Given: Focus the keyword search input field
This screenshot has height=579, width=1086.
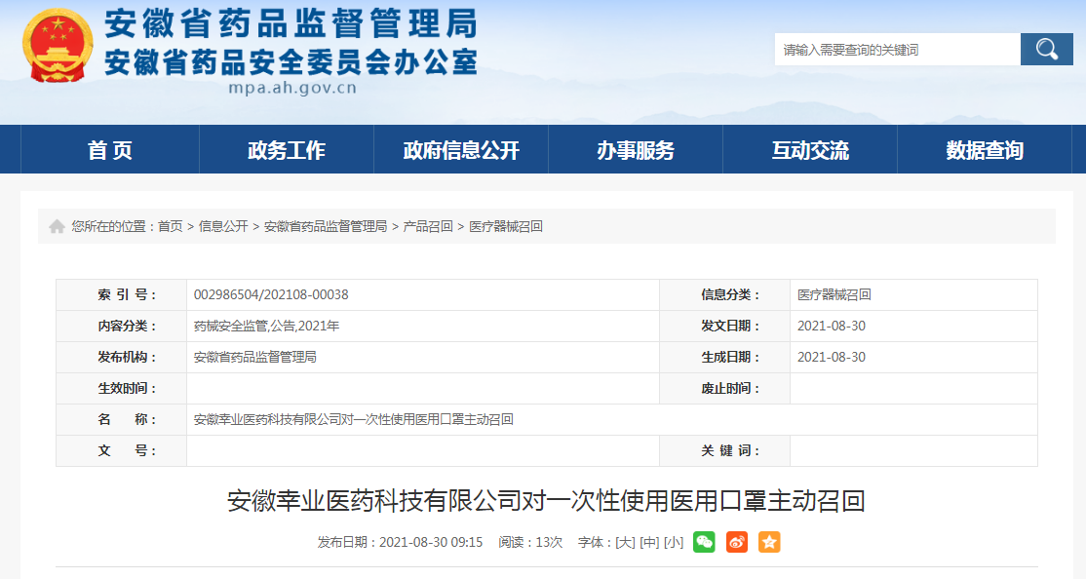Looking at the screenshot, I should click(898, 49).
